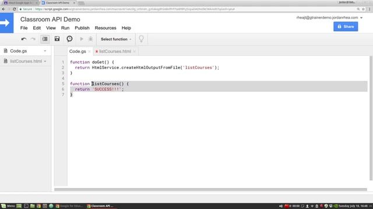Click the browser address bar URL
Screen dimensions: 373x209
[135, 9]
